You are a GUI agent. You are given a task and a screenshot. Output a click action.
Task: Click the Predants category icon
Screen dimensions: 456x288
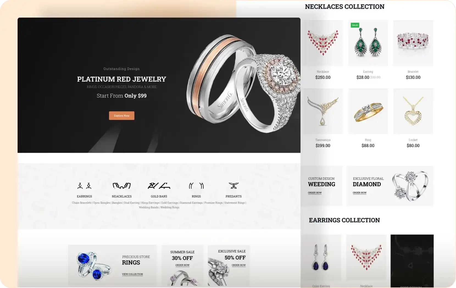click(234, 186)
